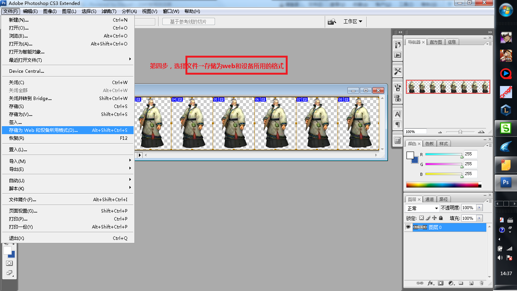Add a layer style with fx icon
Screen dimensions: 517x291
[x=430, y=283]
